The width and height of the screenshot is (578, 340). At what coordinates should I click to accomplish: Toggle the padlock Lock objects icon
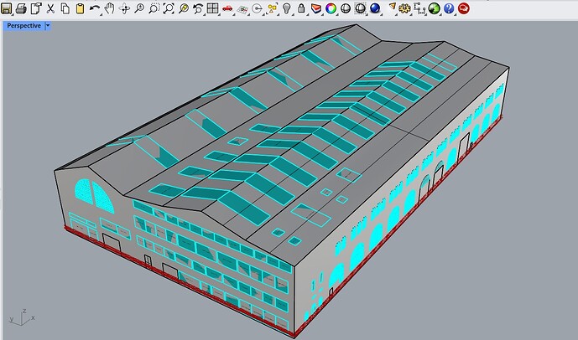click(301, 8)
